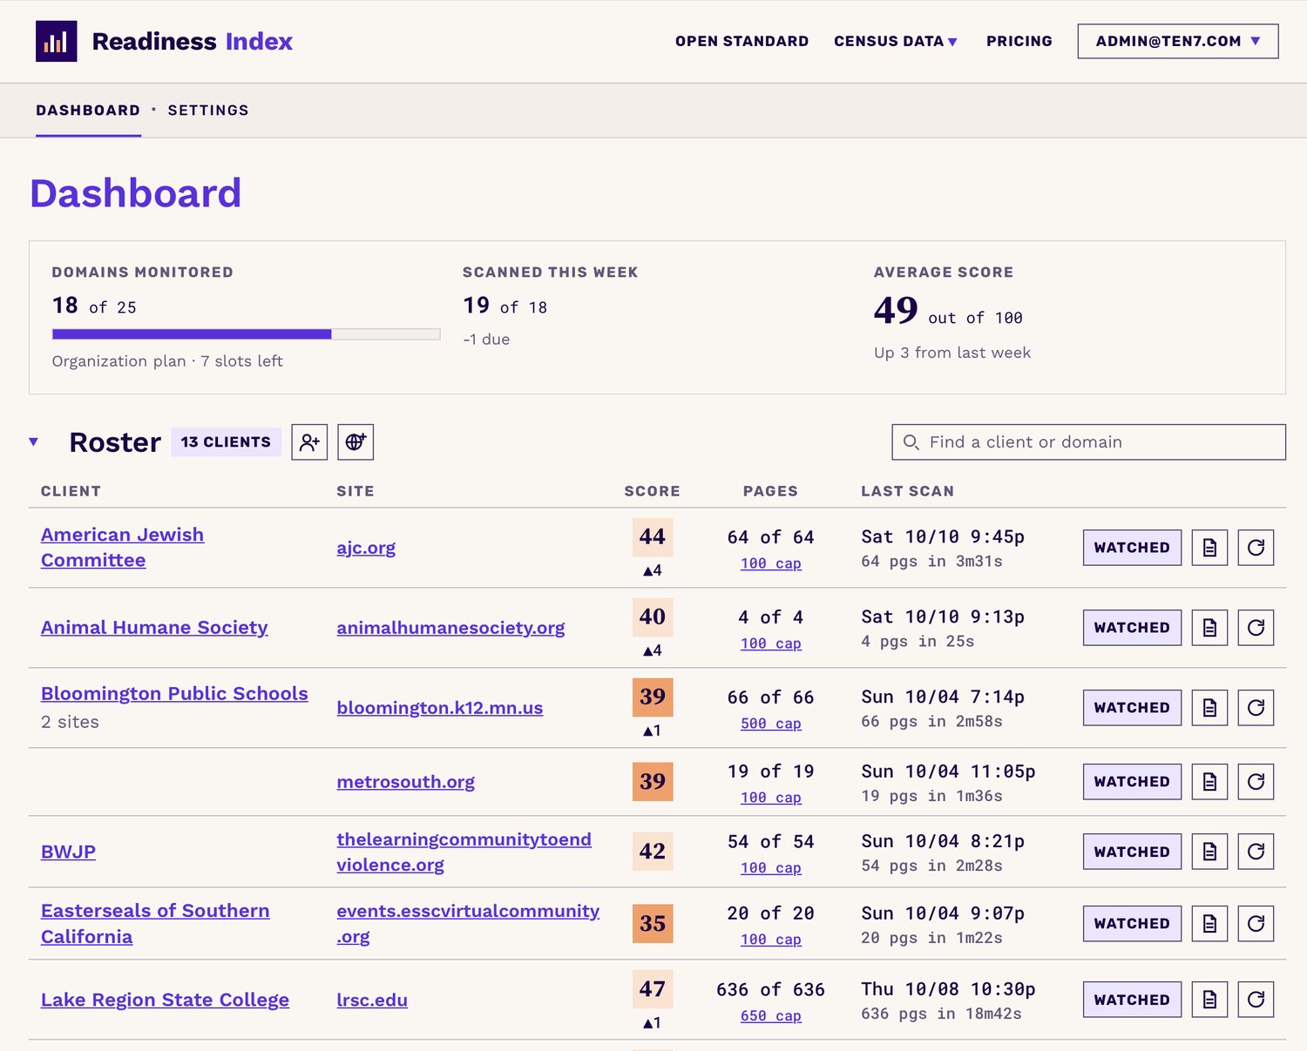Switch to the Settings tab
This screenshot has height=1051, width=1307.
pyautogui.click(x=208, y=111)
